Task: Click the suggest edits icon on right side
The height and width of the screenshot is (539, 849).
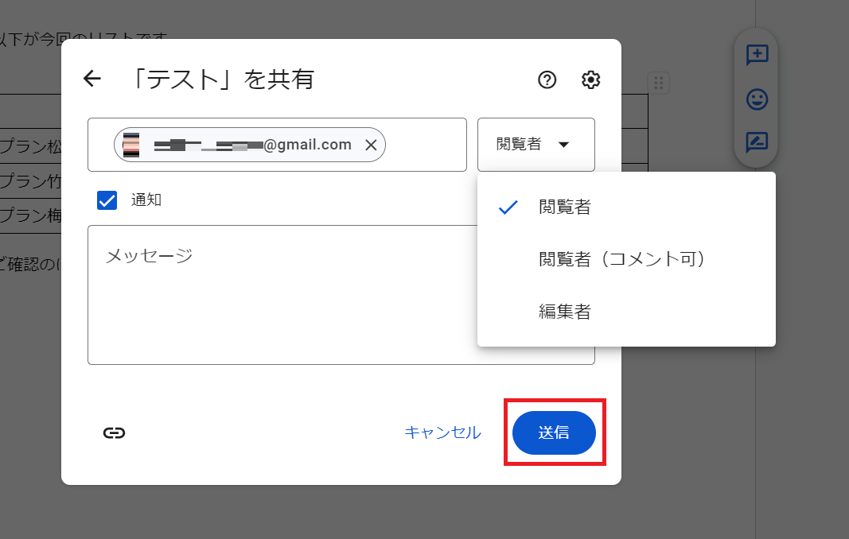Action: click(756, 143)
